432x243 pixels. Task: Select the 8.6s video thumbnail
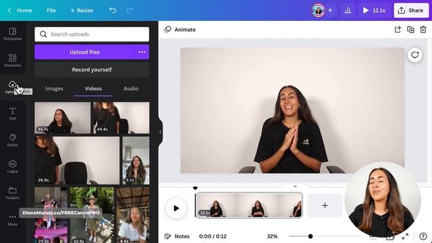pyautogui.click(x=133, y=215)
